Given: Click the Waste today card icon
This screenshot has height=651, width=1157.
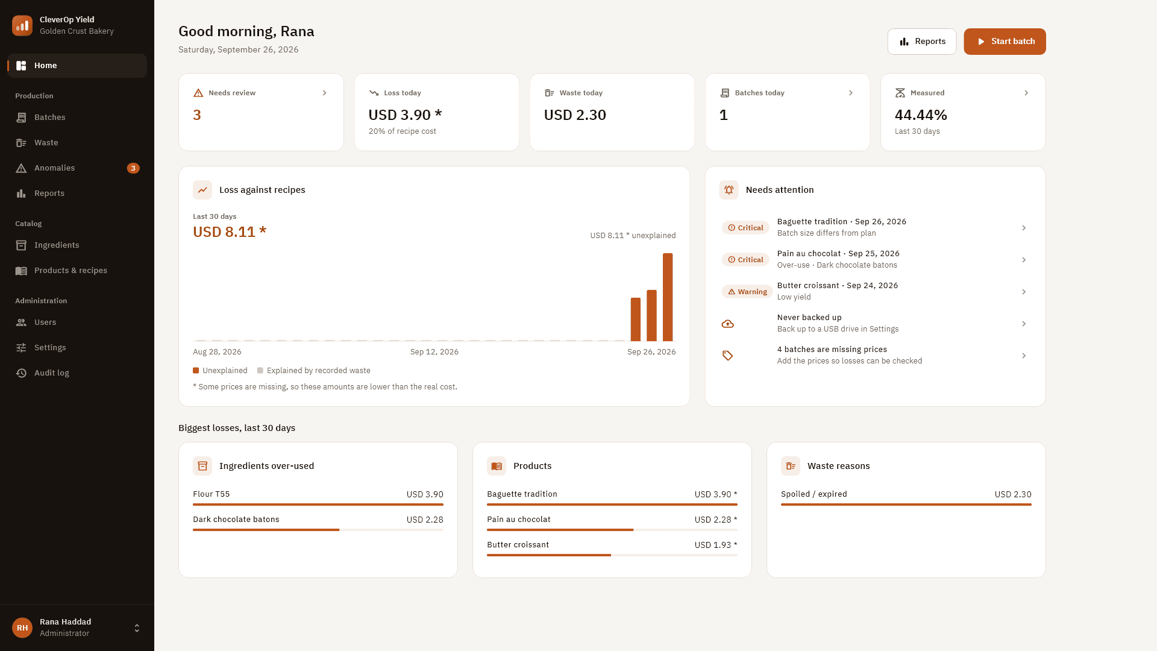Looking at the screenshot, I should [x=549, y=93].
